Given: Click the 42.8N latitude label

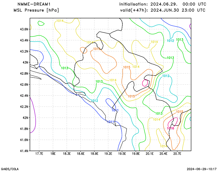Looking at the screenshot, I should click(x=24, y=73).
